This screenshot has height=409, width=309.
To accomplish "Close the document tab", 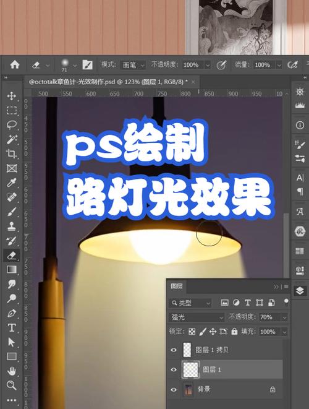I will click(193, 82).
